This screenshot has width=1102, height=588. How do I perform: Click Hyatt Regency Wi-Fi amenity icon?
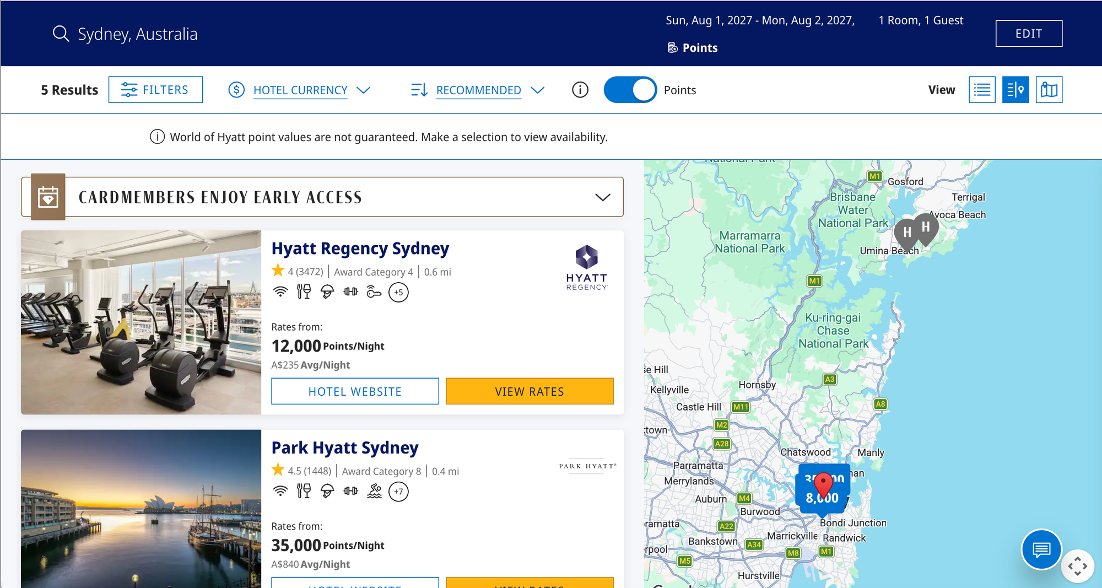click(280, 292)
